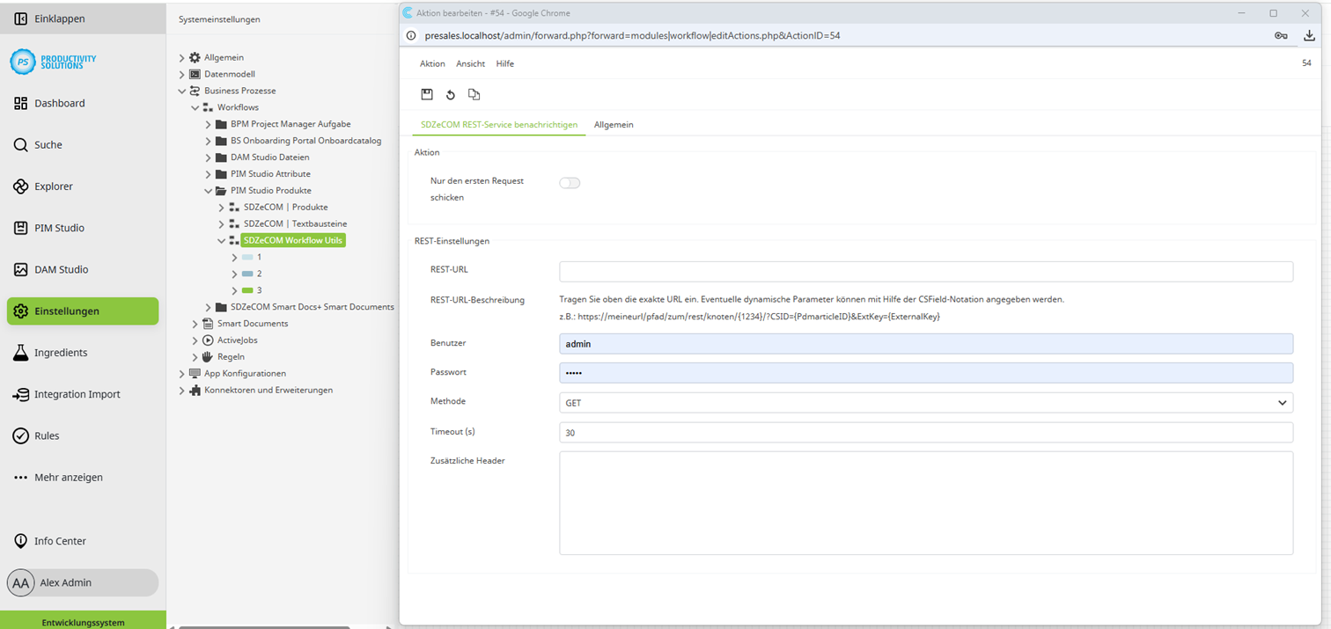Duplicate the action using the copy icon
This screenshot has width=1331, height=629.
click(x=474, y=94)
